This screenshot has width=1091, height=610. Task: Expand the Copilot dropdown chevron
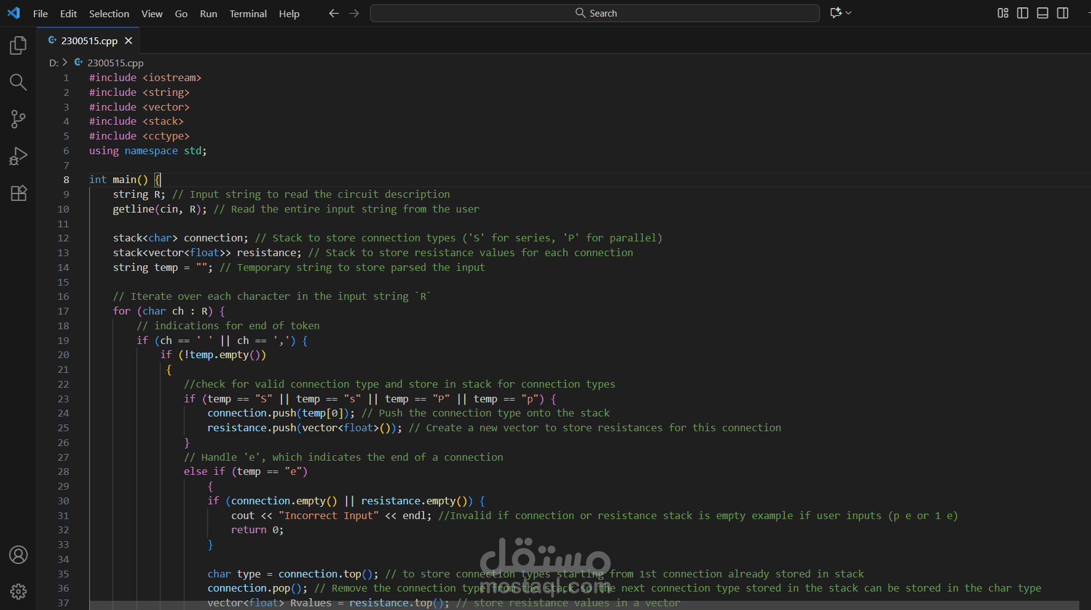click(849, 13)
